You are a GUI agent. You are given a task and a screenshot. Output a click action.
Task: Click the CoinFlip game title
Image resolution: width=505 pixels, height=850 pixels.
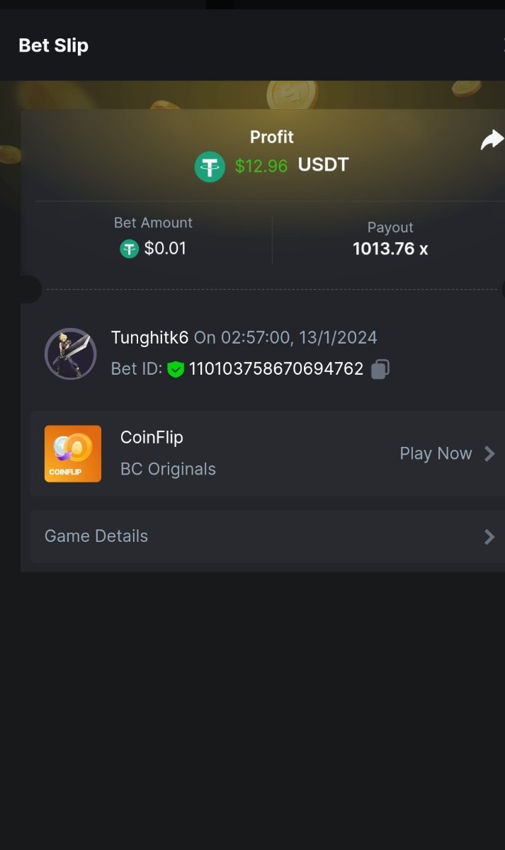pyautogui.click(x=152, y=437)
